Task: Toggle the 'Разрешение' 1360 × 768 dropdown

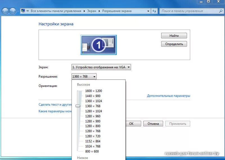Action: coord(84,76)
